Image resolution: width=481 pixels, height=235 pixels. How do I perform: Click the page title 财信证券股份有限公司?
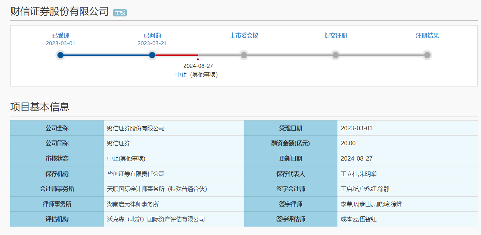[59, 11]
